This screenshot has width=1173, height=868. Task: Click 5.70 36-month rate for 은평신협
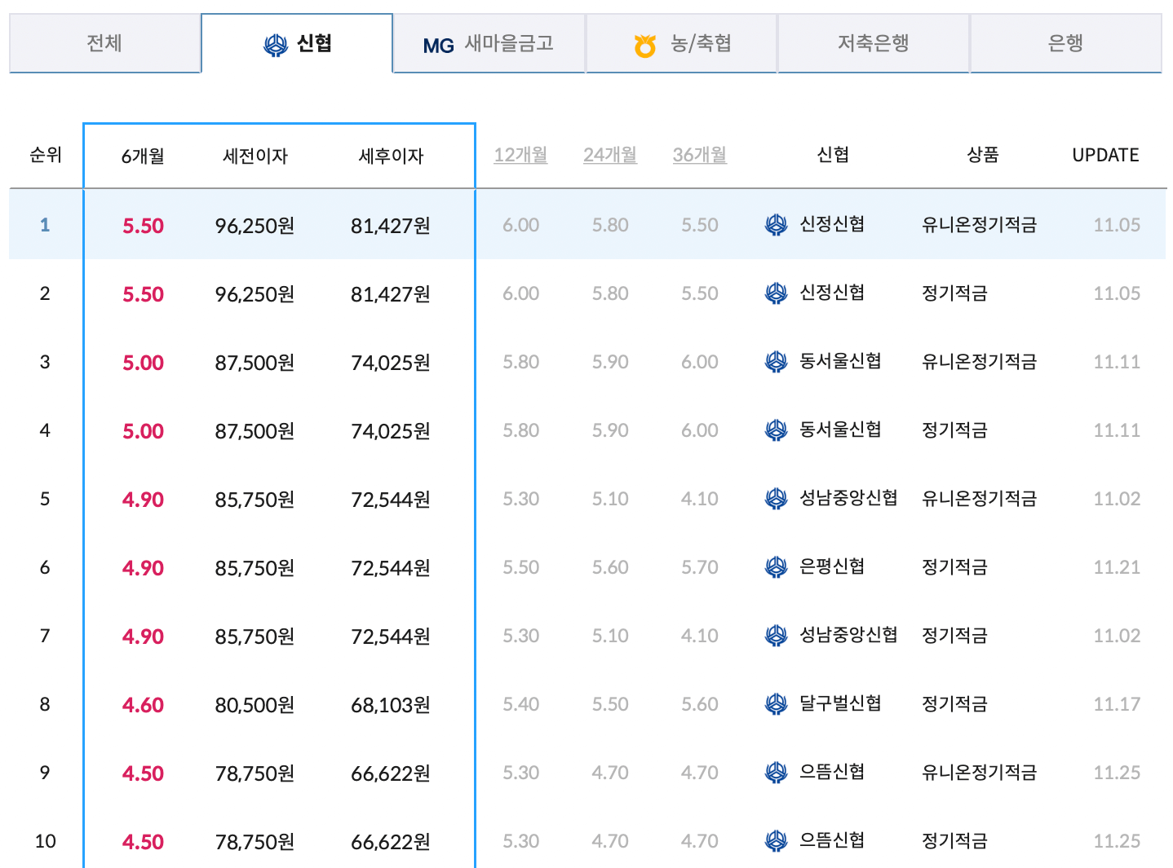(x=700, y=567)
